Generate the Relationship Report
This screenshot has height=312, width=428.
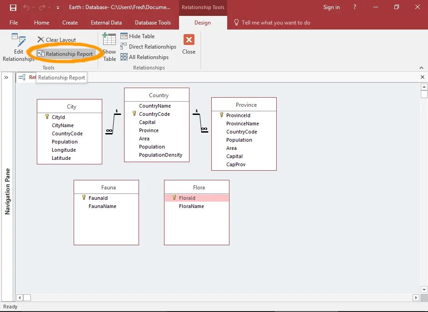click(65, 54)
